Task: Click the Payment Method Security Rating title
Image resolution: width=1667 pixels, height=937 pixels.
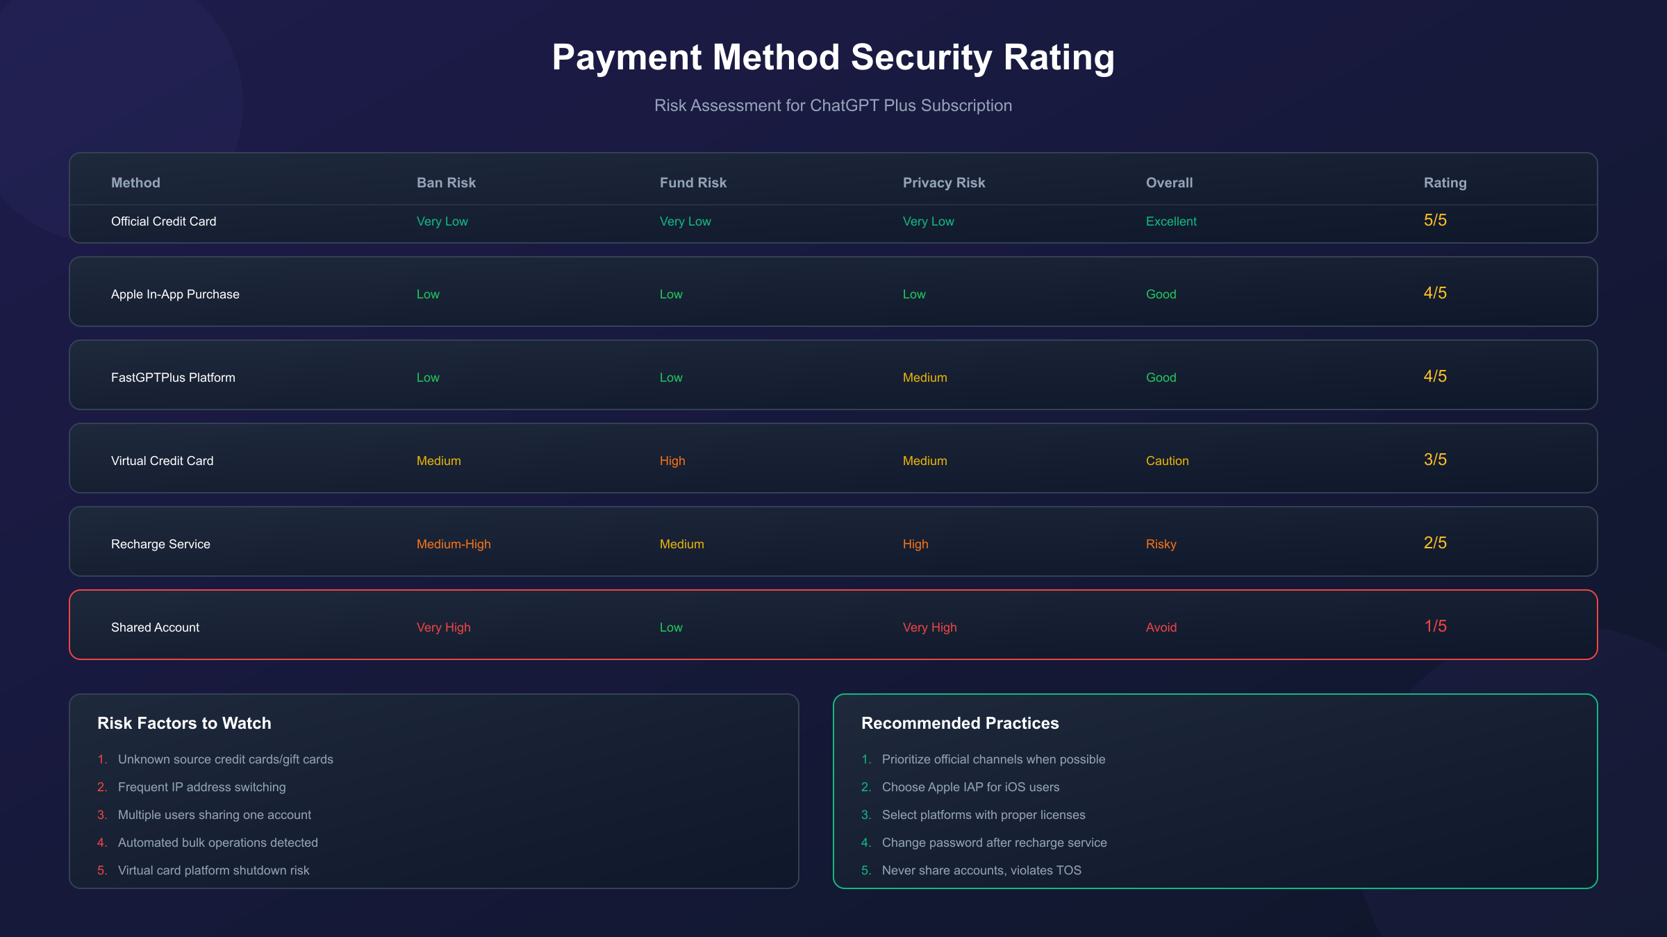Action: [833, 58]
